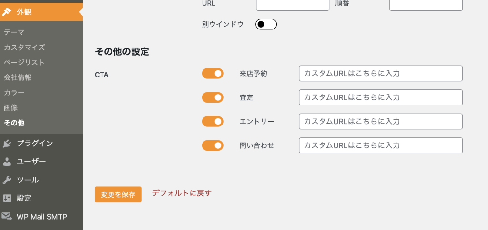Click the Settings sliders icon

tap(7, 198)
